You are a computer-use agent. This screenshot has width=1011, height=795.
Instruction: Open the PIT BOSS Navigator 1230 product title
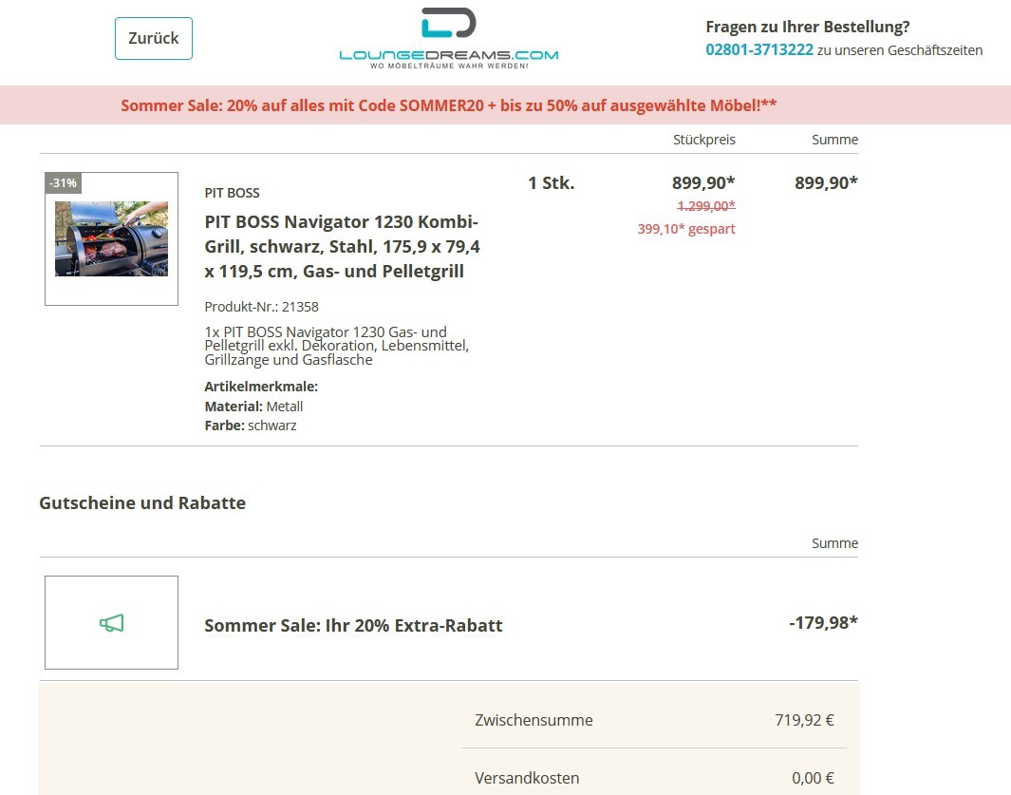[x=343, y=247]
